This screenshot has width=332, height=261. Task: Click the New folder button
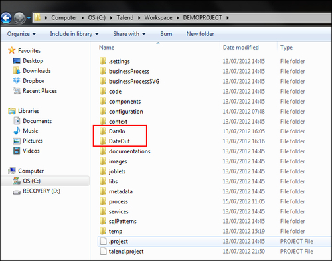[x=200, y=34]
